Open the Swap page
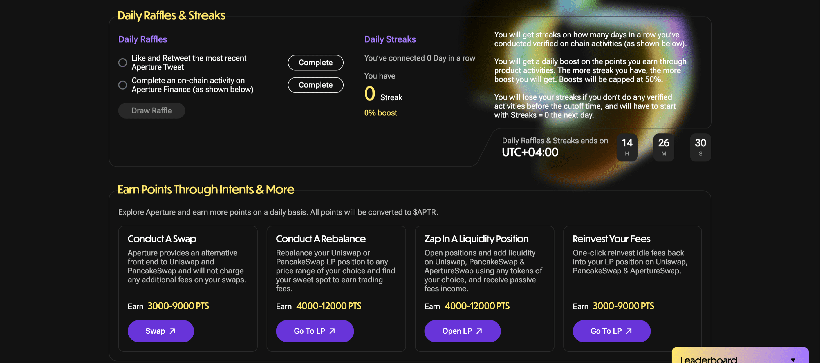The width and height of the screenshot is (827, 363). pyautogui.click(x=161, y=331)
